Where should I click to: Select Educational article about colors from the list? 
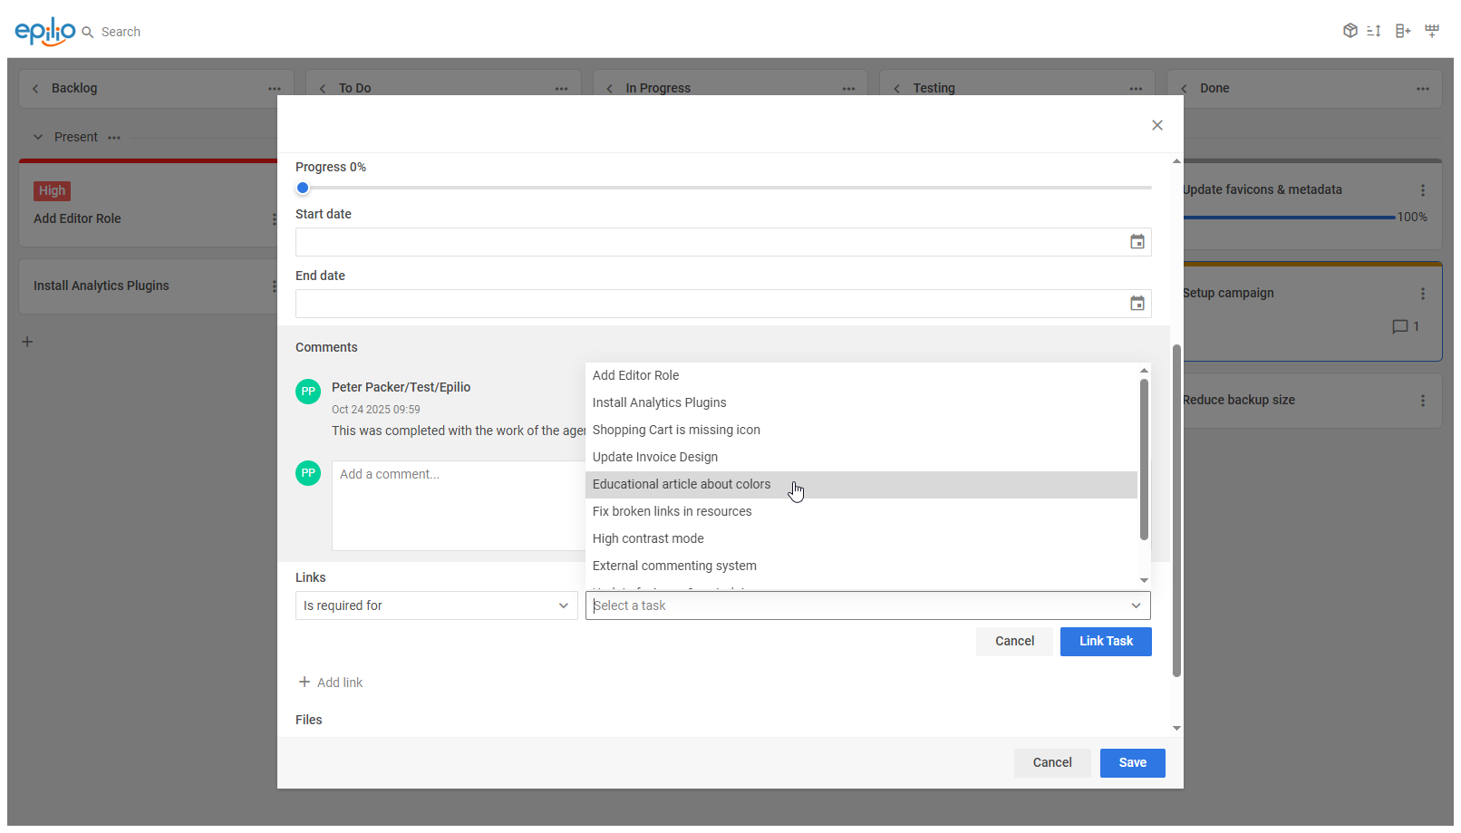pyautogui.click(x=681, y=484)
